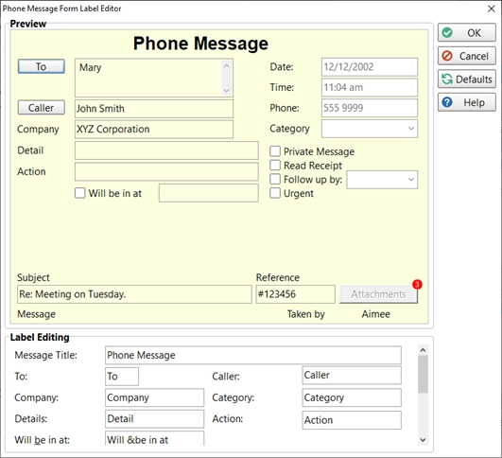Click the Company label edit field
Viewport: 502px width, 458px height.
click(x=155, y=397)
